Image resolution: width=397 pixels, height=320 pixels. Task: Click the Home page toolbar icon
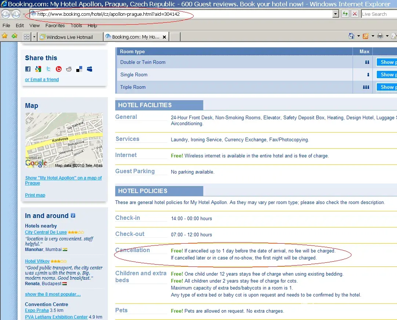352,36
